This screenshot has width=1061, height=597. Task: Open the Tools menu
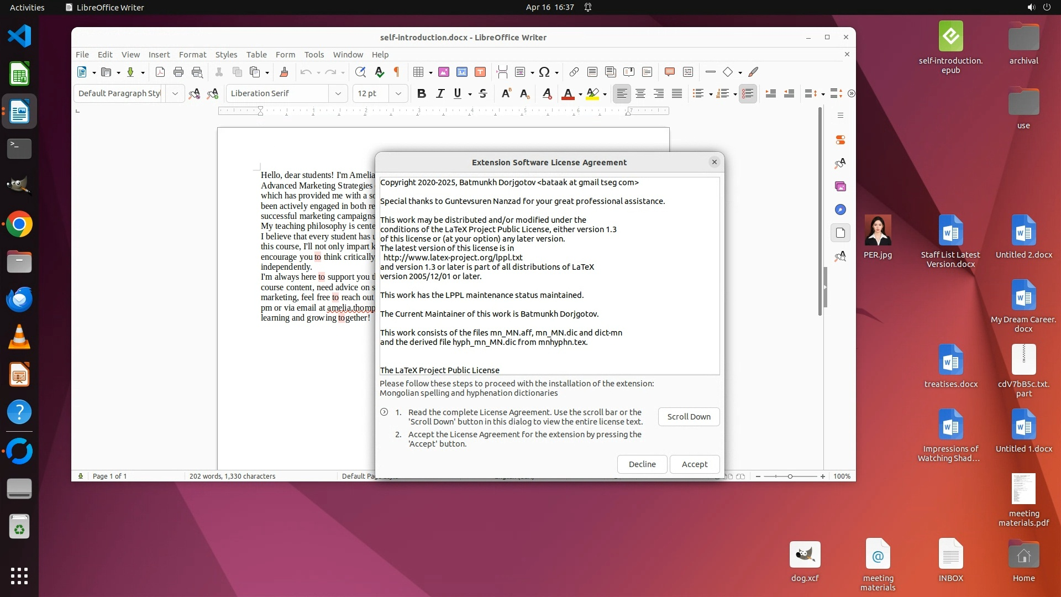(314, 54)
